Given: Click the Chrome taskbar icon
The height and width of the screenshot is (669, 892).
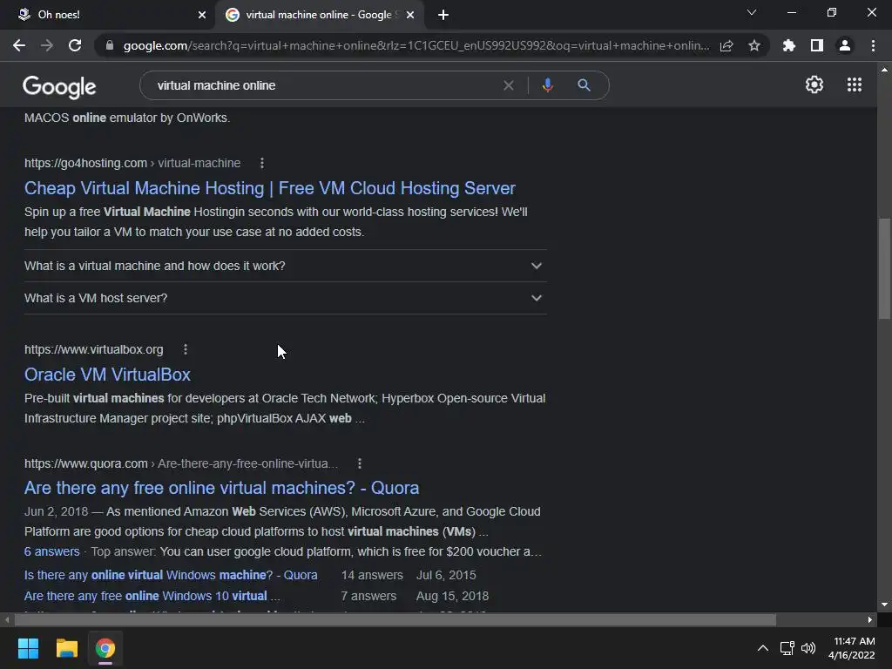Looking at the screenshot, I should coord(105,648).
